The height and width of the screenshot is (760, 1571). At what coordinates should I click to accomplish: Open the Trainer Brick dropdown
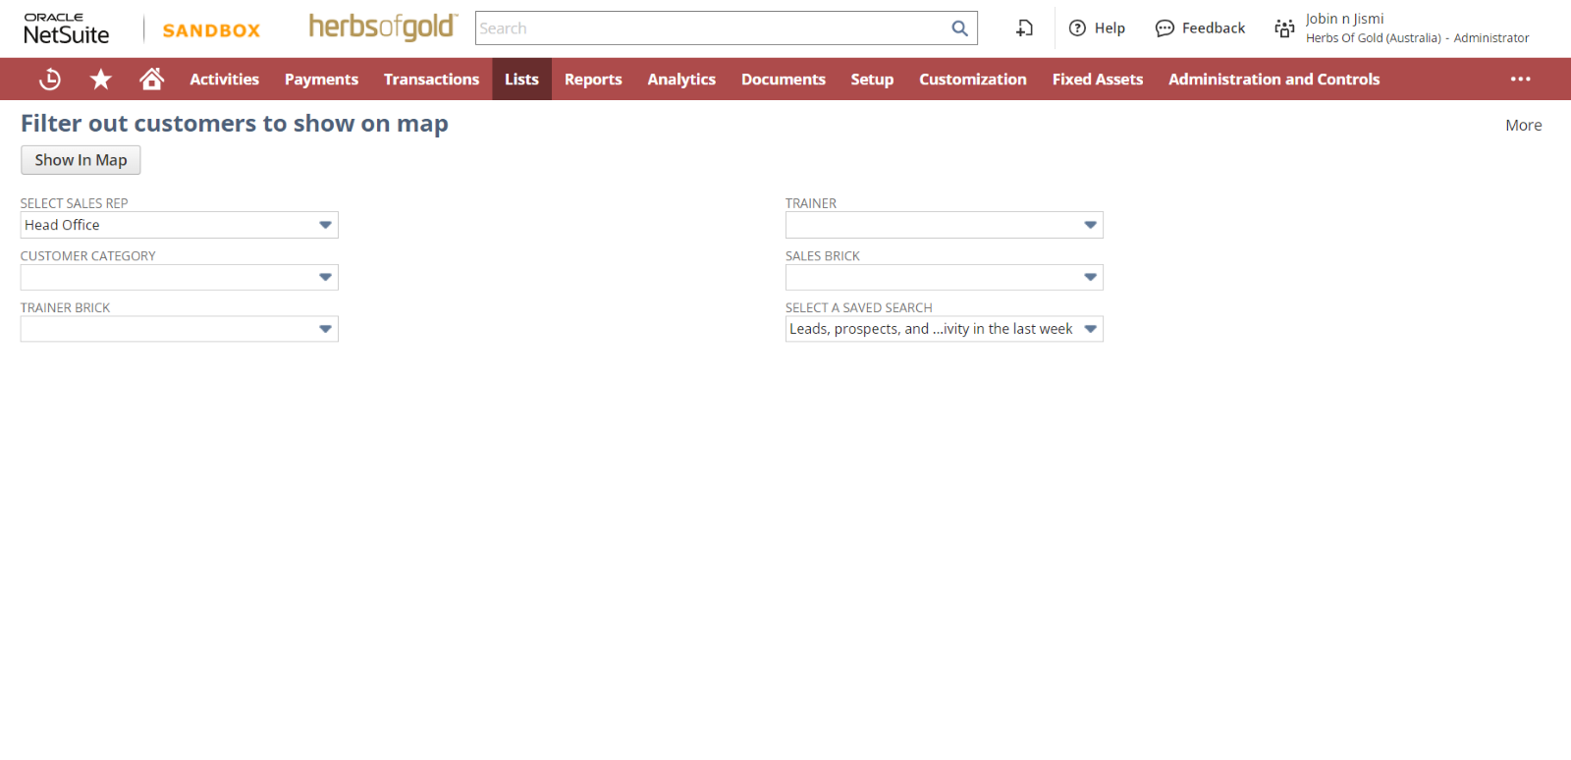point(325,329)
